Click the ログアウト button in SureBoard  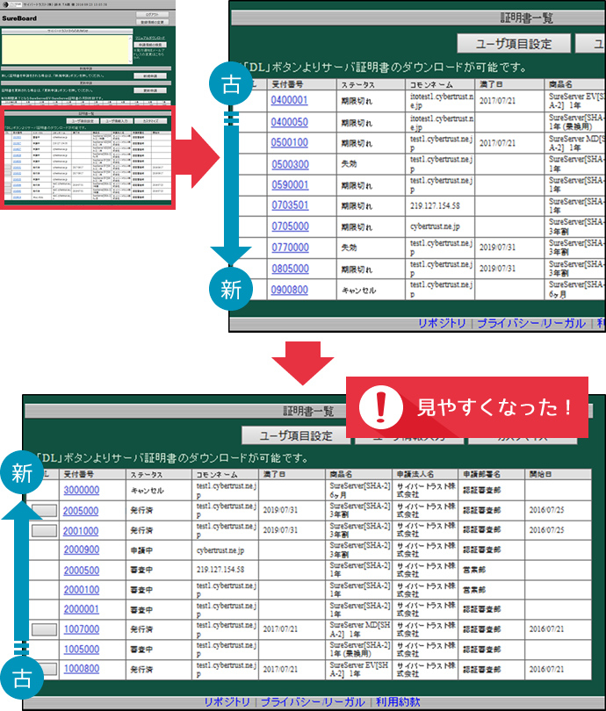(150, 15)
